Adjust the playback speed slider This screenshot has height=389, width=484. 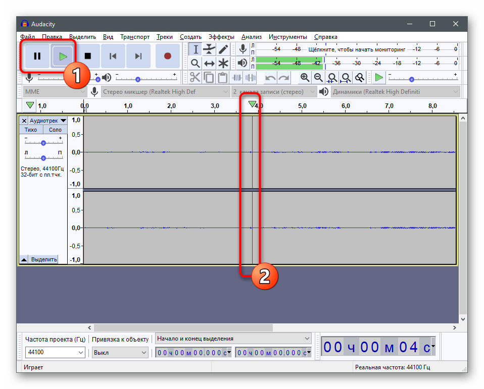click(411, 80)
